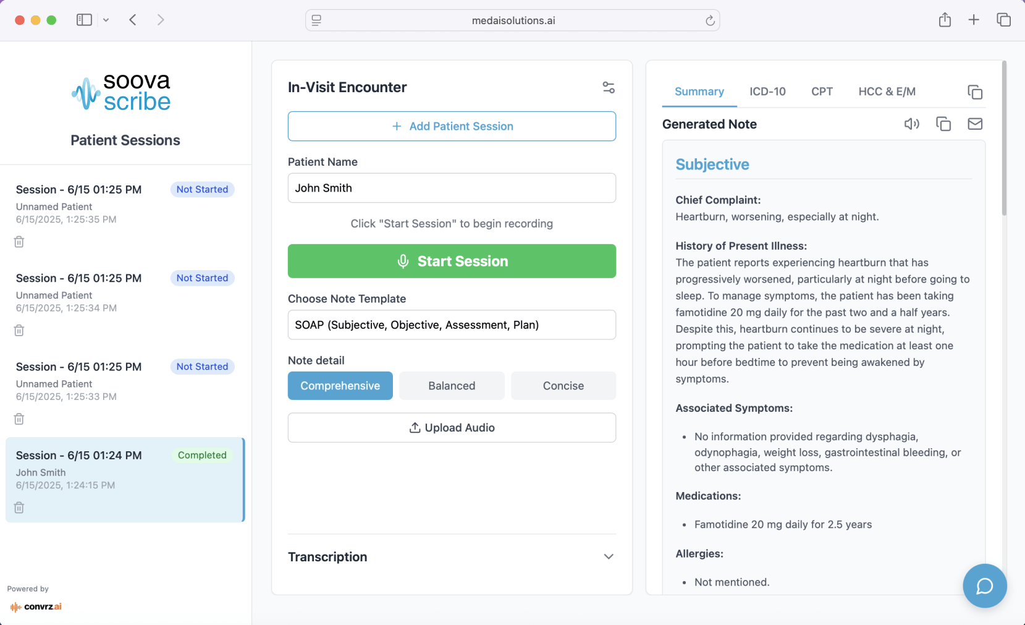The height and width of the screenshot is (625, 1025).
Task: Play generated note aloud with speaker icon
Action: coord(911,124)
